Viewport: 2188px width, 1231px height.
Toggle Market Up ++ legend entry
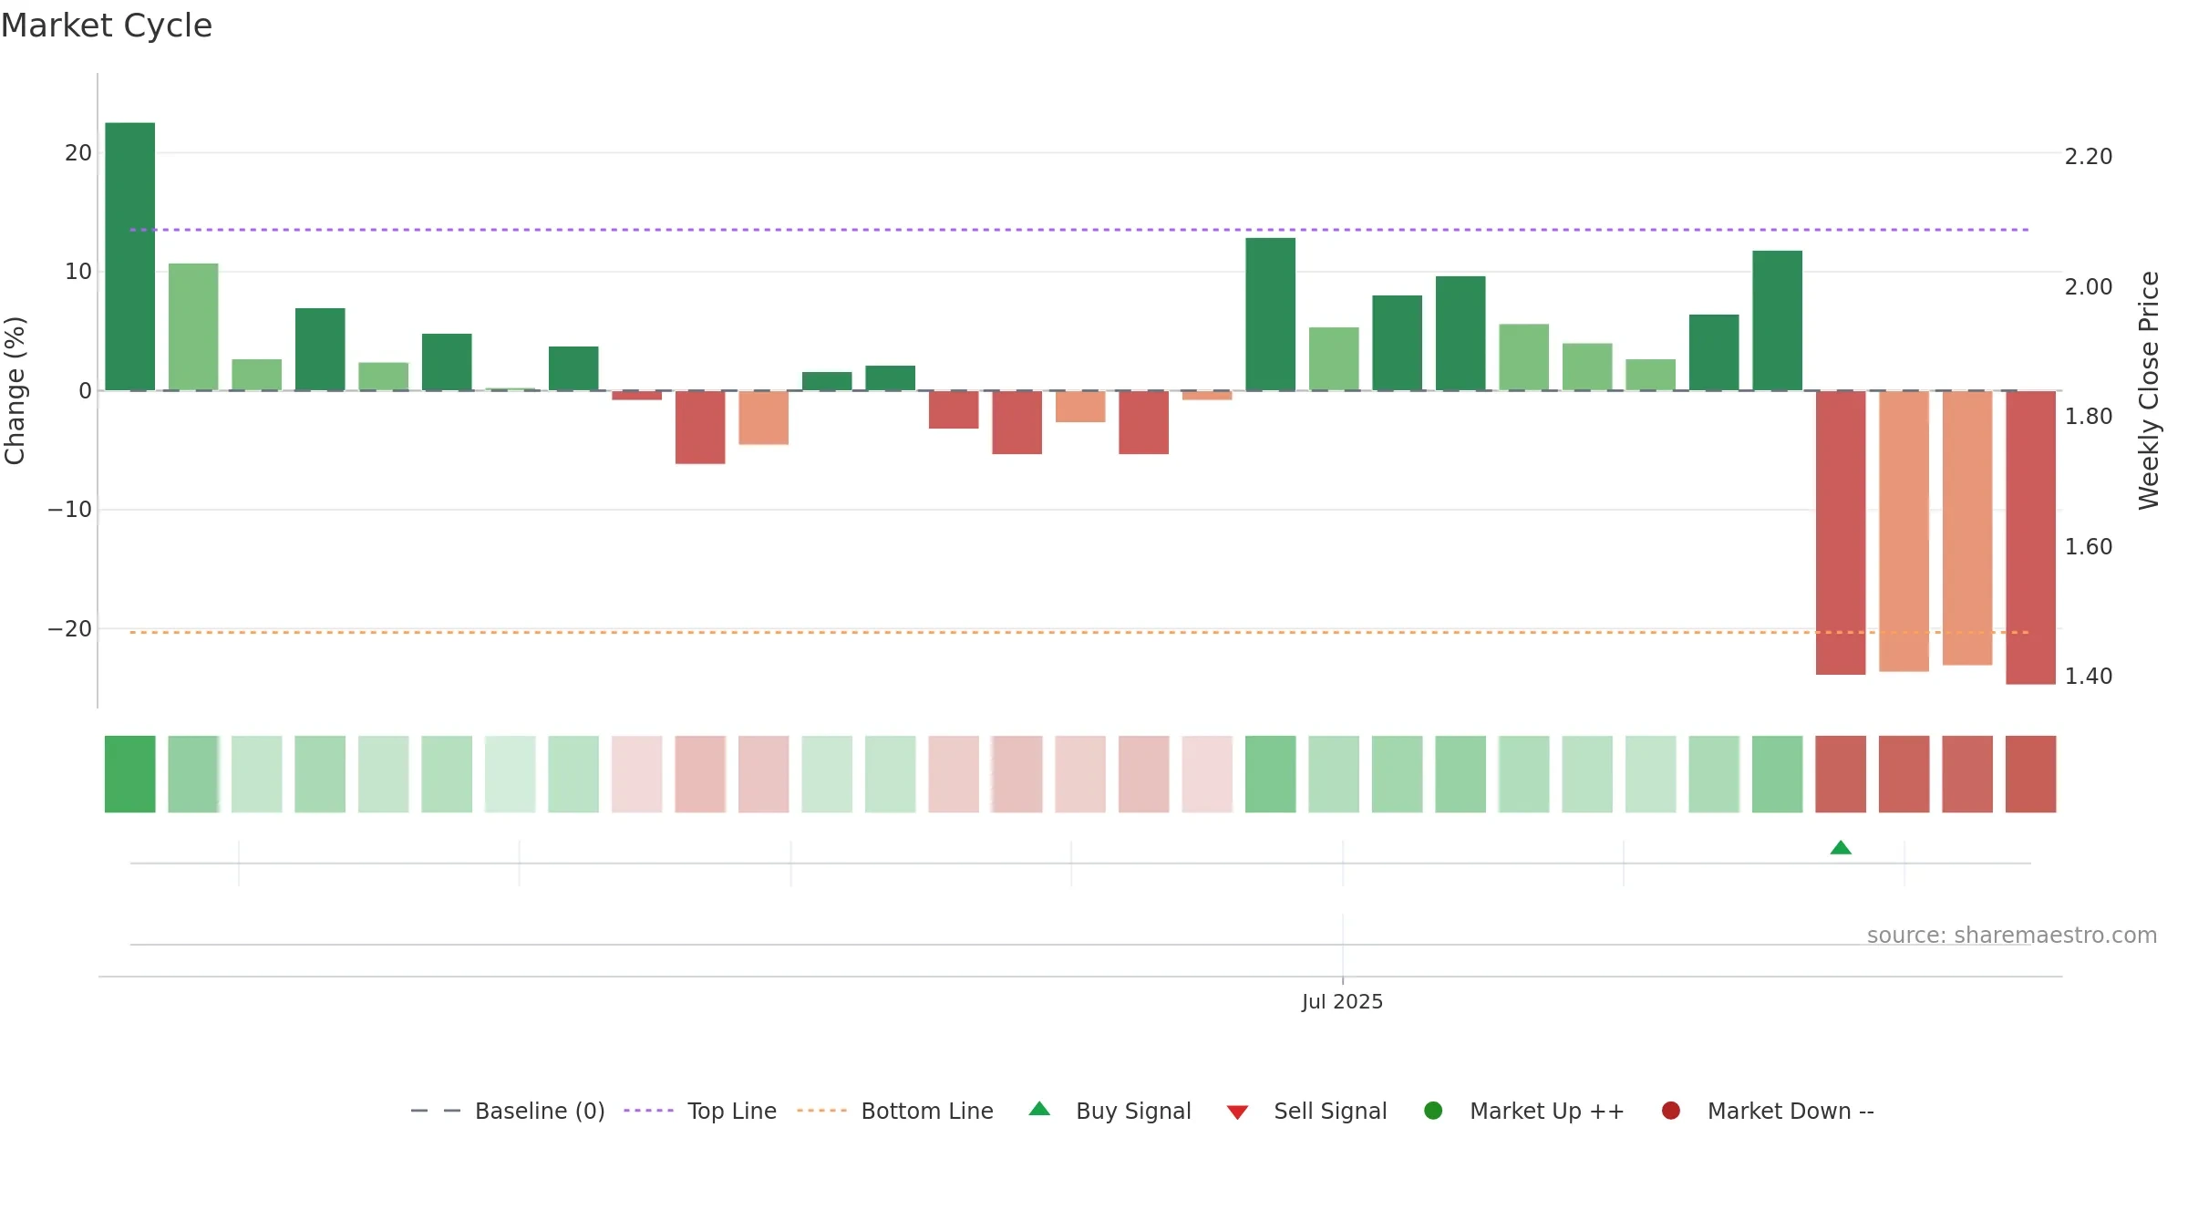click(x=1523, y=1111)
